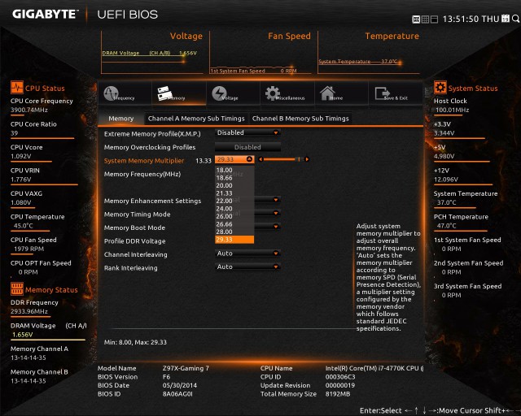Select the System Memory Multiplier label
The image size is (521, 416).
point(144,161)
